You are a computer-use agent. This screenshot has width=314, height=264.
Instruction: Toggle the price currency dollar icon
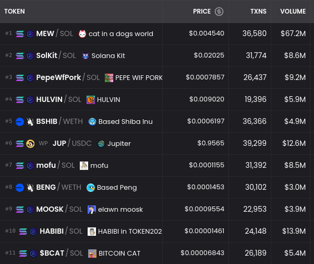219,12
